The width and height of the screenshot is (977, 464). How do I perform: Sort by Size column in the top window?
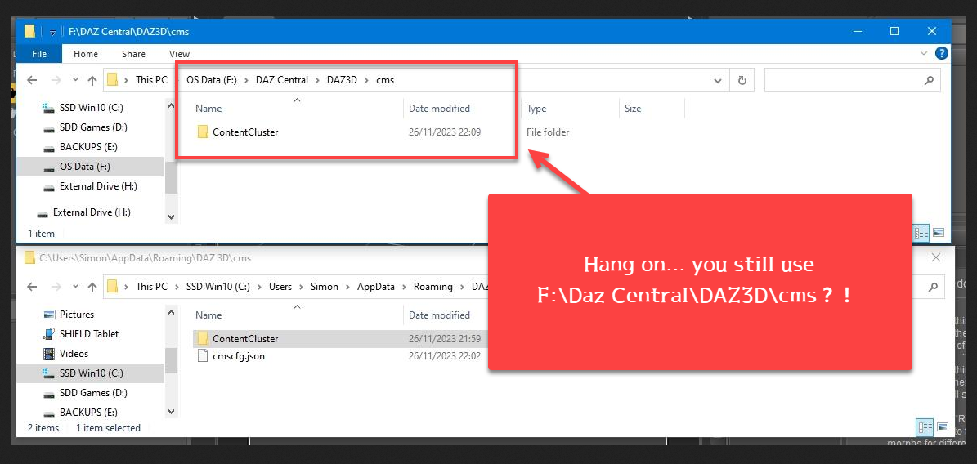tap(633, 109)
